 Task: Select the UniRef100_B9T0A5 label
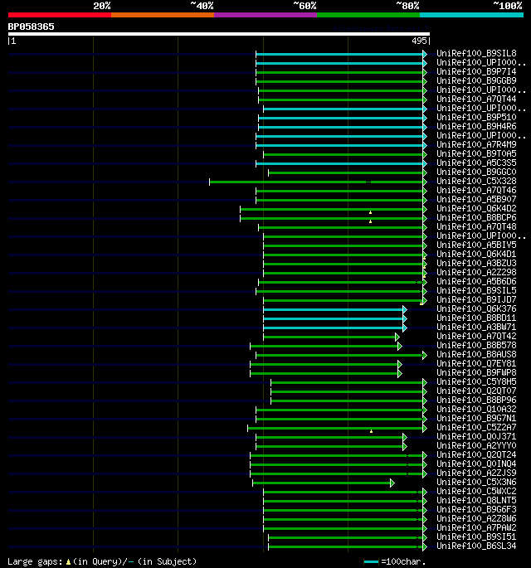476,153
